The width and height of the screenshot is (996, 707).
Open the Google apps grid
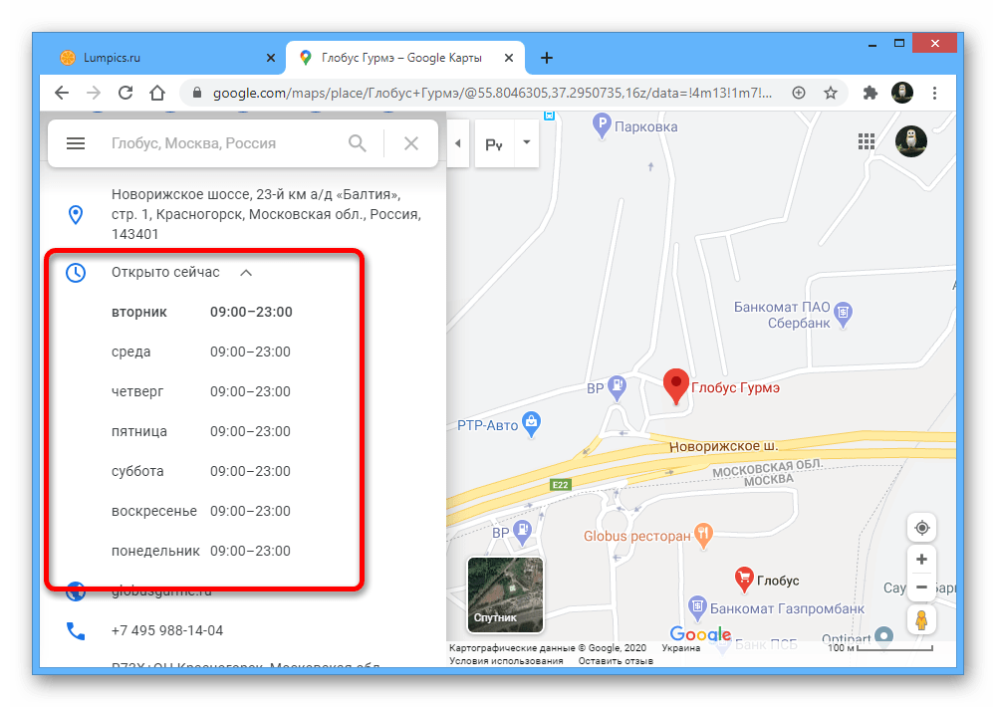click(x=867, y=142)
